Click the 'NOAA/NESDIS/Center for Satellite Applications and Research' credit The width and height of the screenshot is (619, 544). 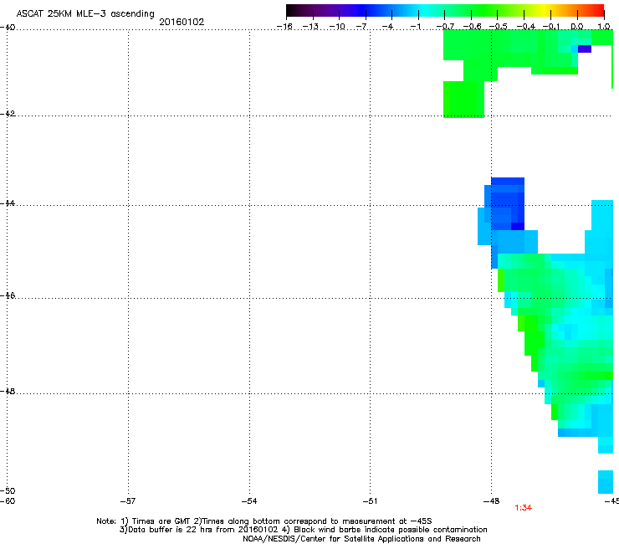pyautogui.click(x=361, y=539)
